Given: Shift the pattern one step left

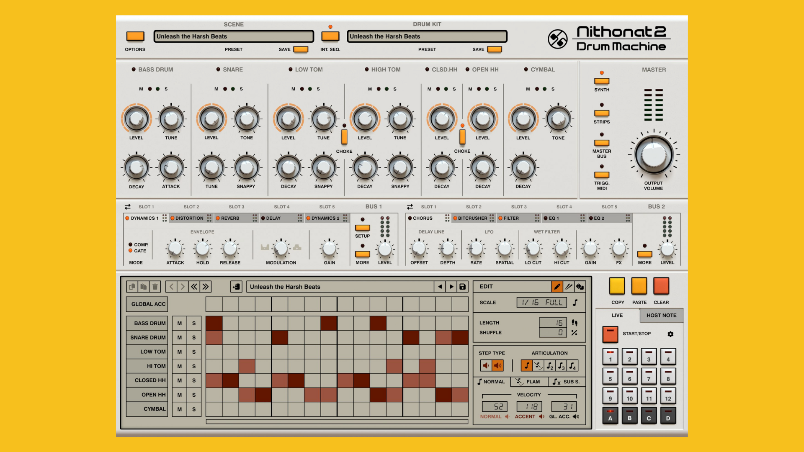Looking at the screenshot, I should coord(171,287).
